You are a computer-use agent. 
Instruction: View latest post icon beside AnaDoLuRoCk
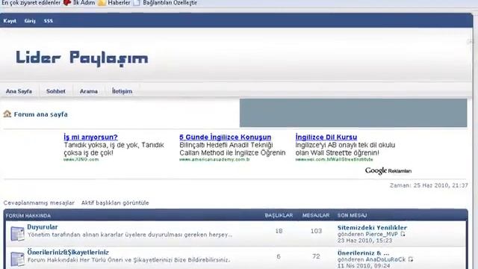coord(411,259)
